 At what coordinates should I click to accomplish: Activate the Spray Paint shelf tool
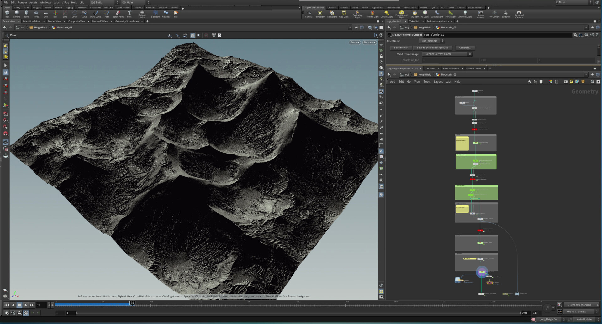[x=118, y=13]
